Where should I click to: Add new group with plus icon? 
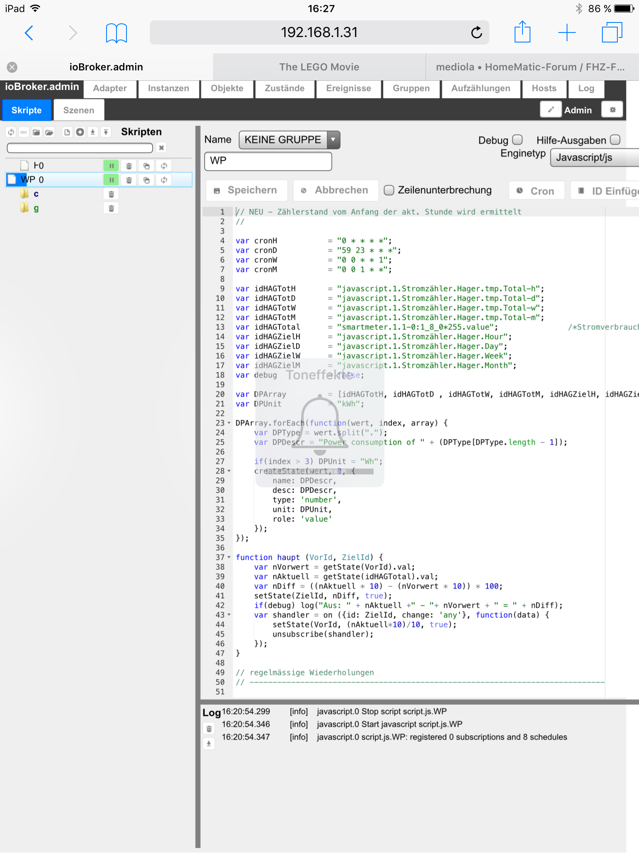coord(80,132)
